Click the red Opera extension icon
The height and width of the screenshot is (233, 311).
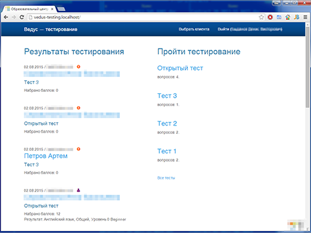point(270,17)
